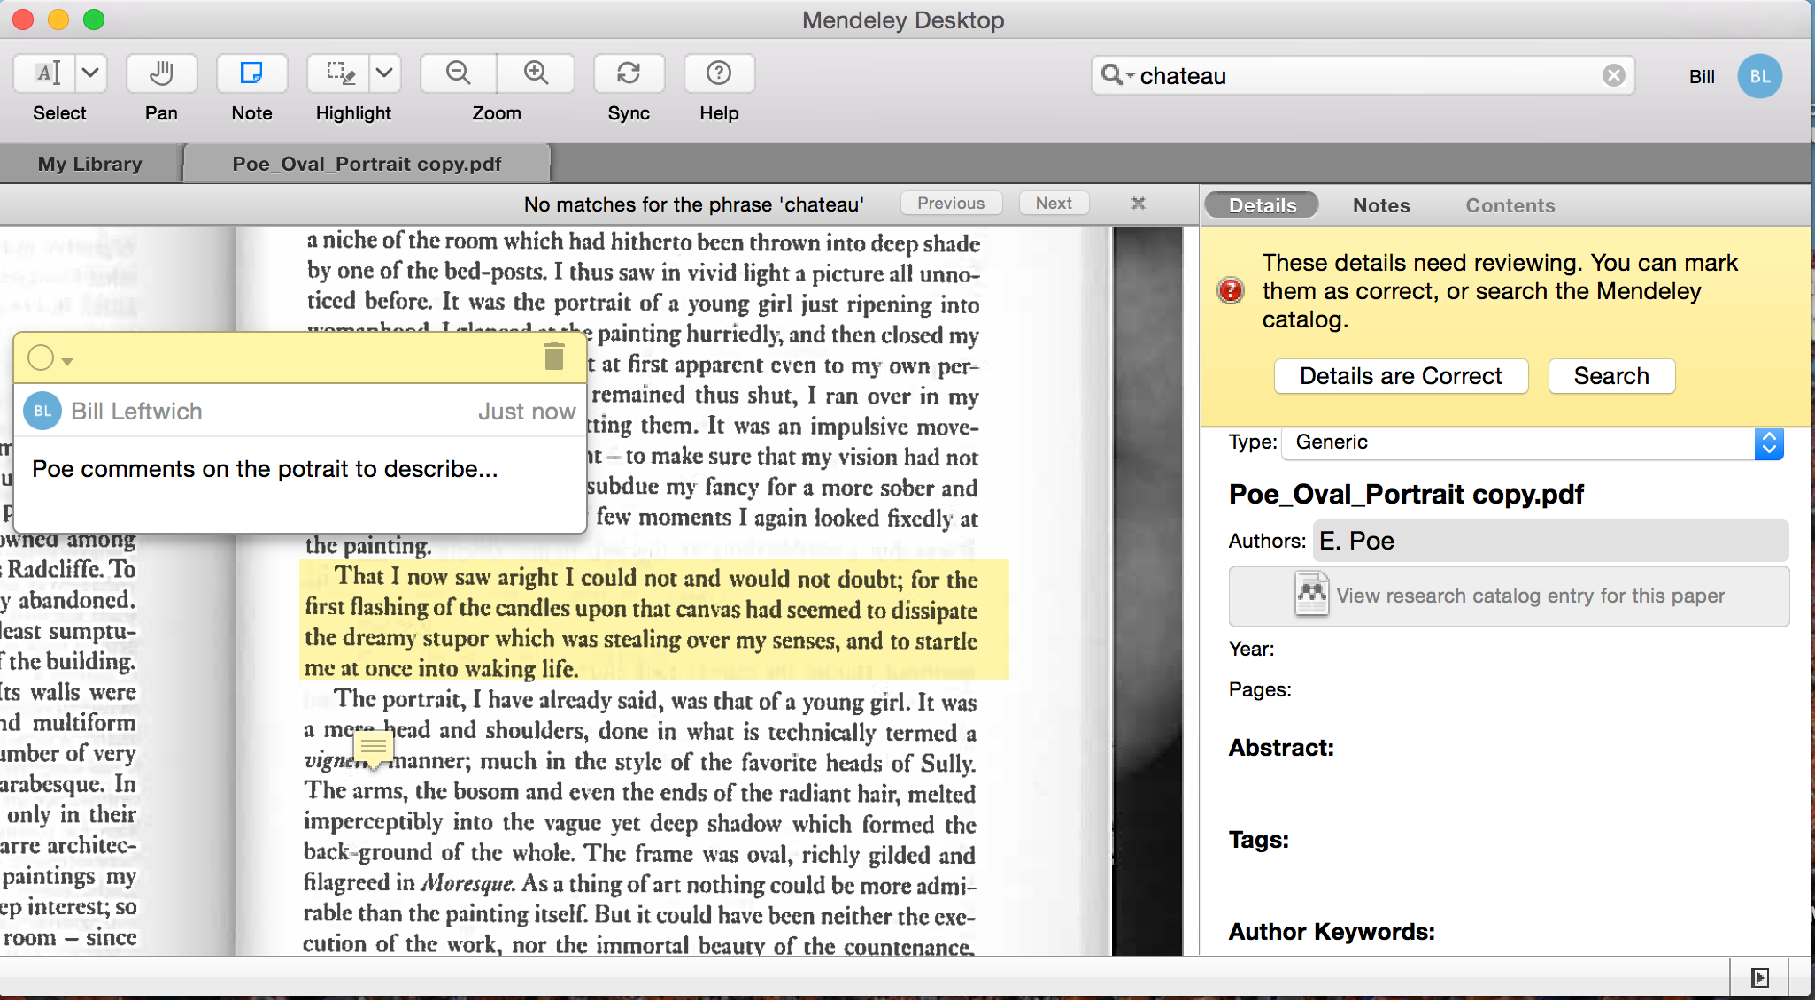Switch to the My Library tab
1815x1000 pixels.
click(x=90, y=164)
